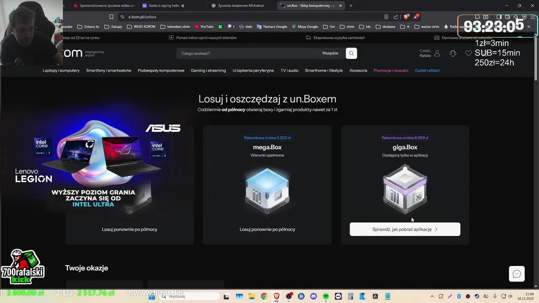Open Calculator from taskbar
This screenshot has width=539, height=303.
point(351,296)
